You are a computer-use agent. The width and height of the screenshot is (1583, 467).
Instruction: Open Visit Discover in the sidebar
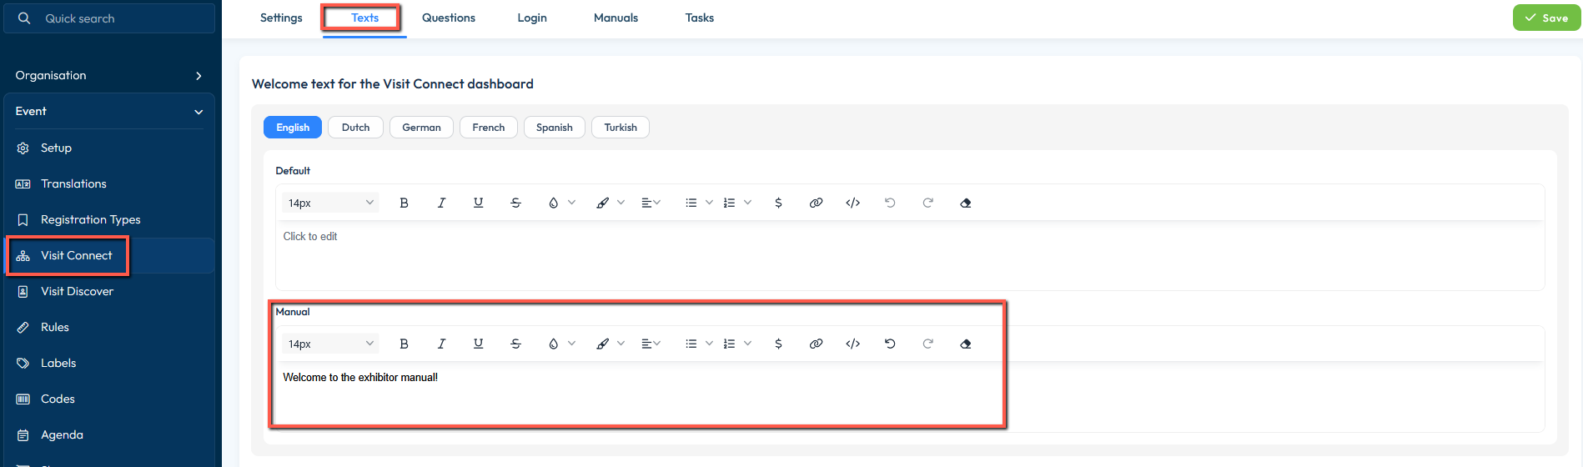109,291
